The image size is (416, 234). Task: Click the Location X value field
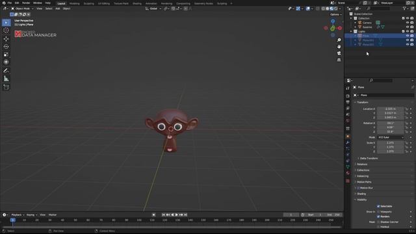pos(391,109)
